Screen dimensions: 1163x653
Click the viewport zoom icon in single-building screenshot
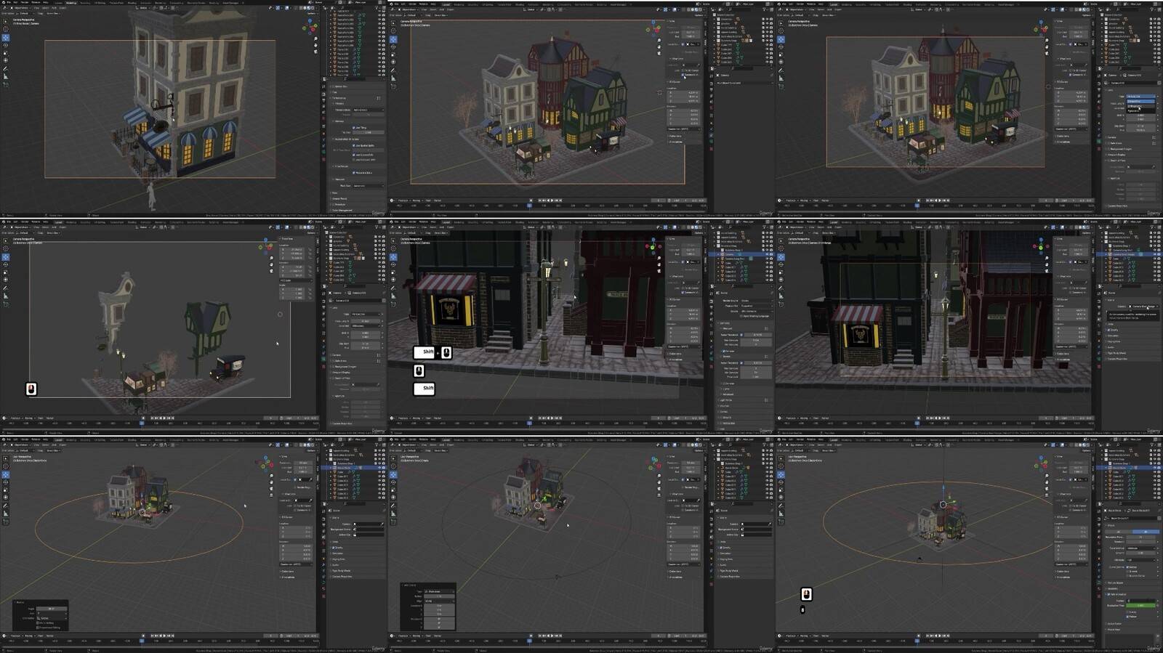(x=315, y=38)
